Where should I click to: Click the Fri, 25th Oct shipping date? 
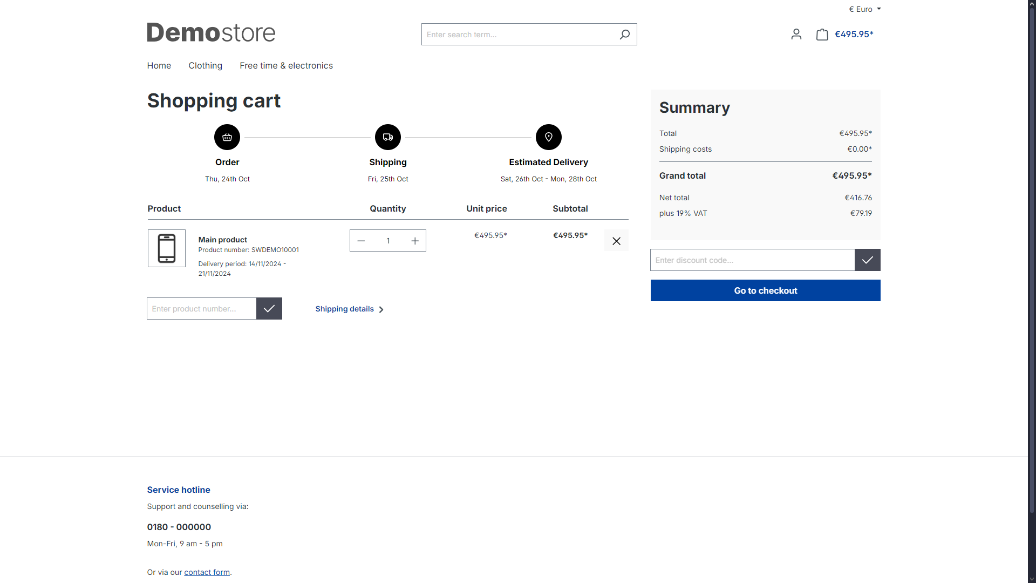[388, 179]
